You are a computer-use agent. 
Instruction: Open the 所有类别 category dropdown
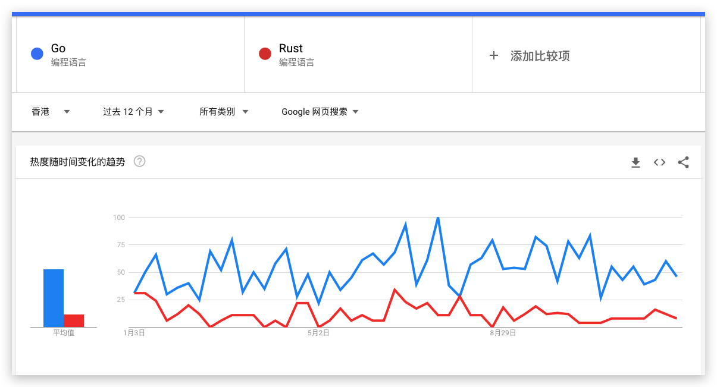tap(224, 112)
